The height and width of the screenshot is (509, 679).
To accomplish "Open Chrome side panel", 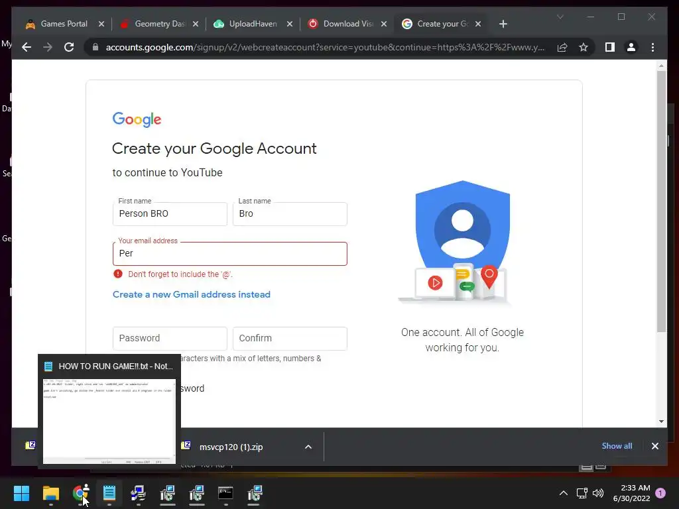I will click(610, 47).
